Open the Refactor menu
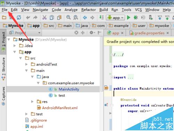This screenshot has width=174, height=131. tap(88, 10)
